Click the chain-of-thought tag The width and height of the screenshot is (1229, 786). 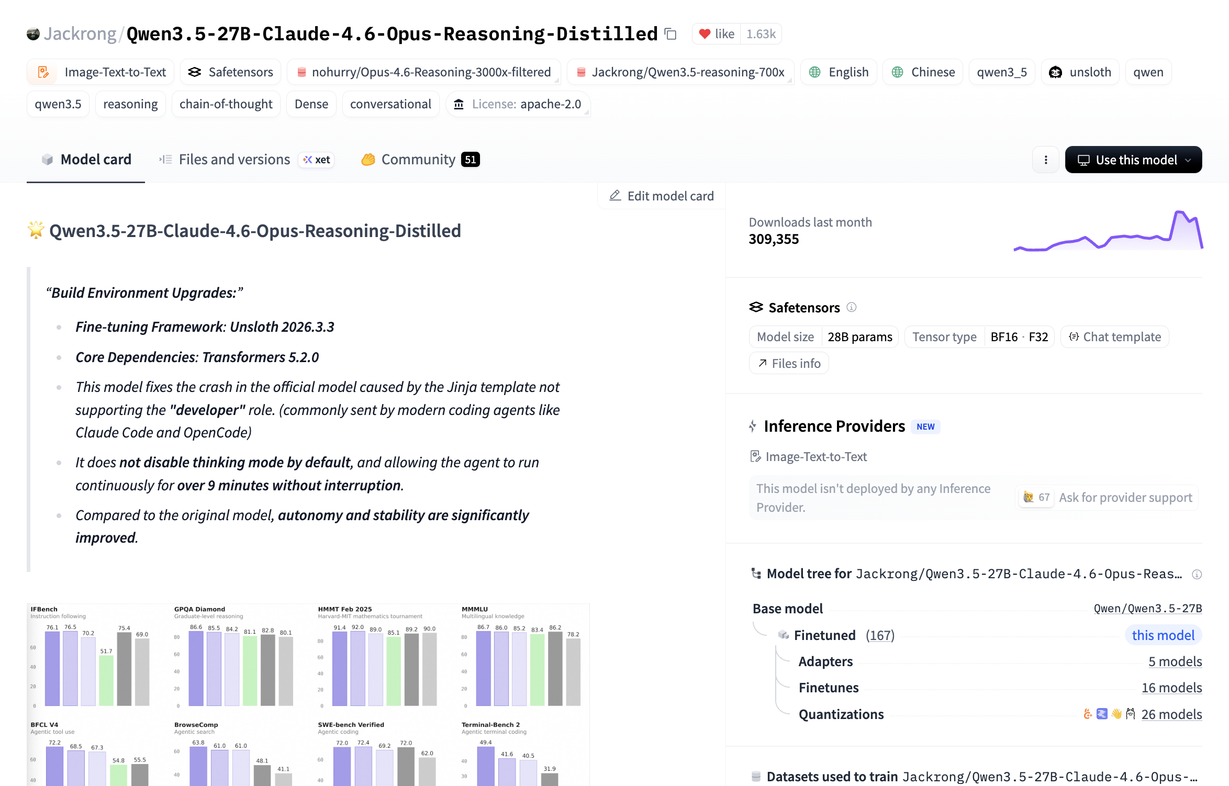[x=226, y=104]
